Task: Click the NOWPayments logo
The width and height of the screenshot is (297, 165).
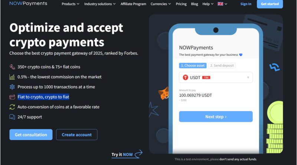Action: [x=28, y=3]
